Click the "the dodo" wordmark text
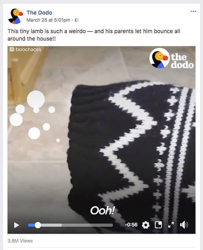The width and height of the screenshot is (203, 250). click(x=182, y=61)
